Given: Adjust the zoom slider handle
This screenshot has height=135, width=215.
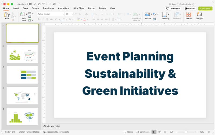Looking at the screenshot, I should 186,132.
